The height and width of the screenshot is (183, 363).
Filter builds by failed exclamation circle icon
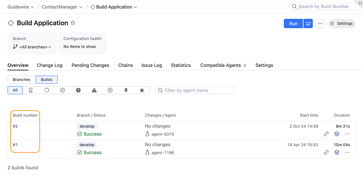coord(78,90)
